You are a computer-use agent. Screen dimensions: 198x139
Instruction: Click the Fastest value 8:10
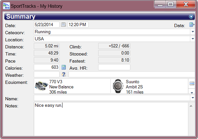[114, 60]
